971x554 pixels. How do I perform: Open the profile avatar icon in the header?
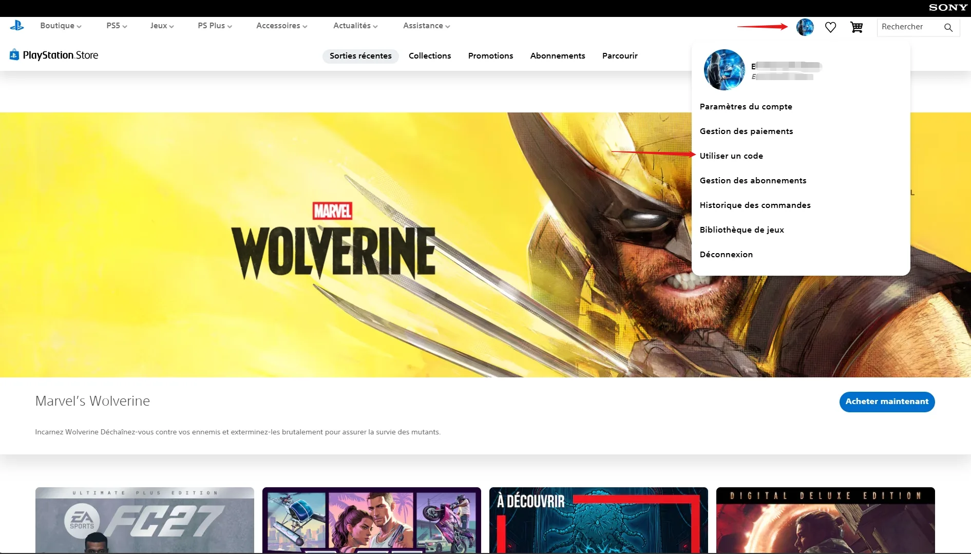[805, 27]
